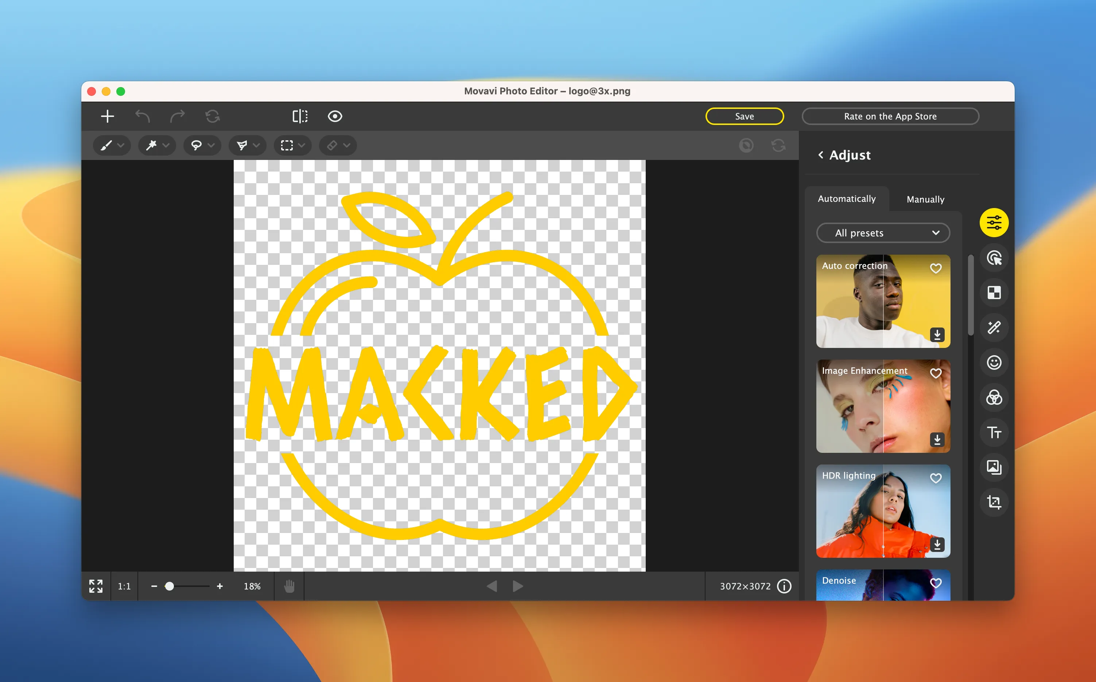Expand the magic wand options arrow
Image resolution: width=1096 pixels, height=682 pixels.
click(166, 145)
